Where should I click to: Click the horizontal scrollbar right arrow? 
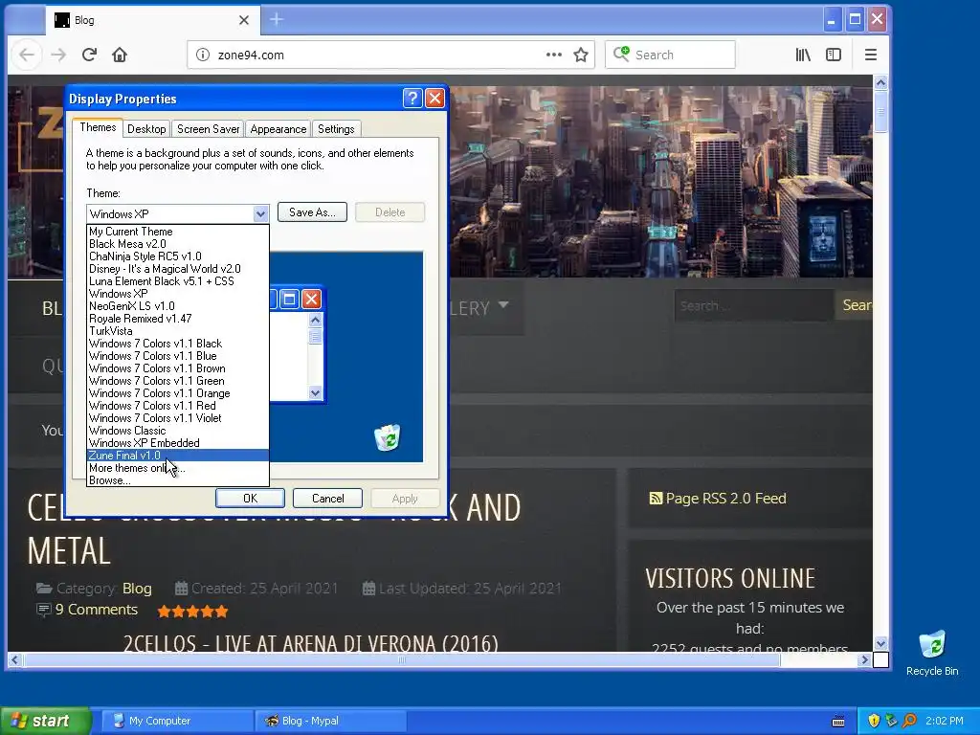pyautogui.click(x=865, y=659)
